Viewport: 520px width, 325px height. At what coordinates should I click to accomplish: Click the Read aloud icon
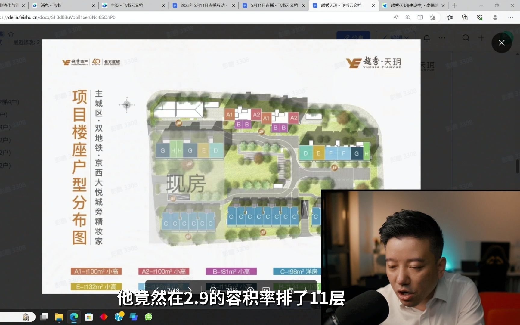click(396, 17)
